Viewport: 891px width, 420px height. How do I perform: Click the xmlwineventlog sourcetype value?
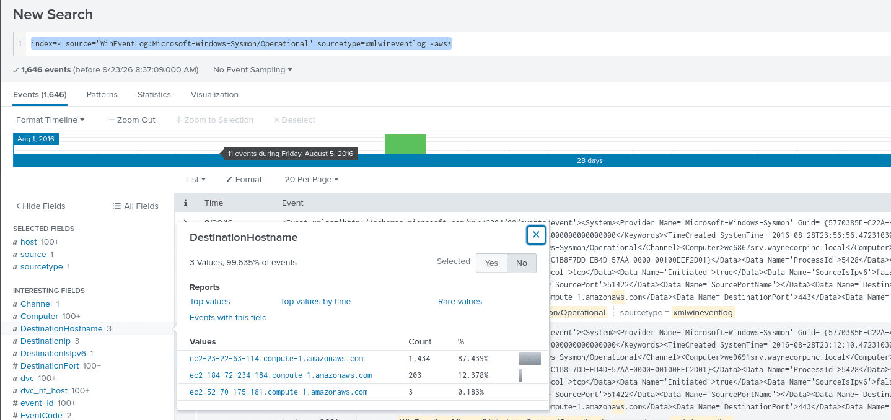(x=703, y=313)
